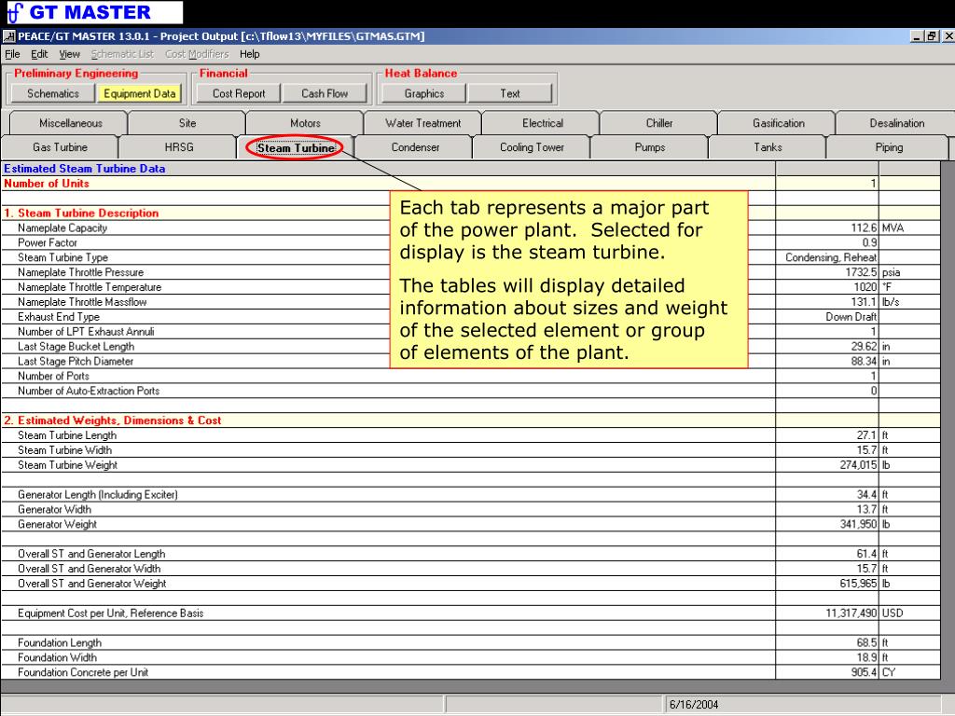Screen dimensions: 955x716
Task: Select the Equipment Cost per Unit label
Action: pos(110,613)
